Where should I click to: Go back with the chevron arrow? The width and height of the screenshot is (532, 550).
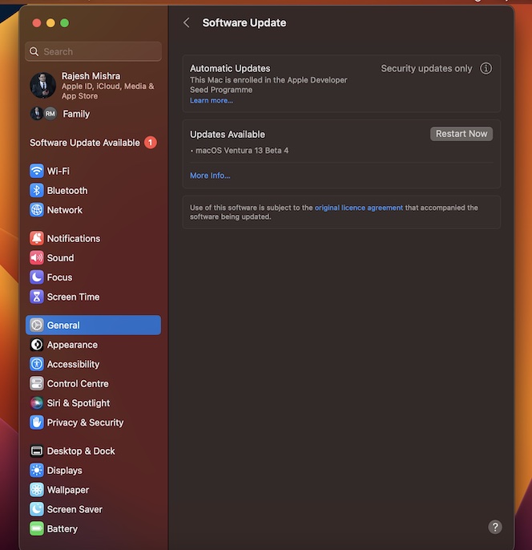pos(187,22)
